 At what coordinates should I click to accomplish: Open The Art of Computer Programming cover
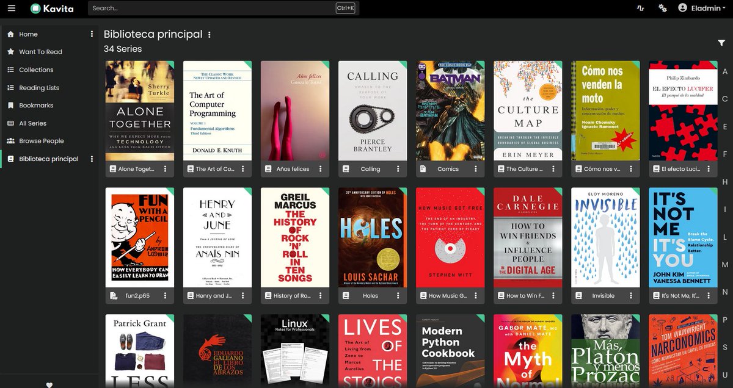(x=217, y=110)
